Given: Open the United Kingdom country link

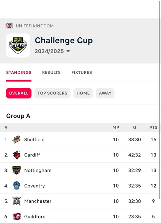Looking at the screenshot, I should [x=35, y=26].
